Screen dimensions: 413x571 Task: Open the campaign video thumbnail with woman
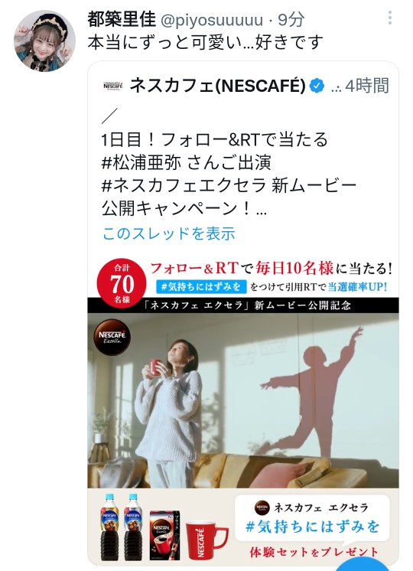click(243, 400)
